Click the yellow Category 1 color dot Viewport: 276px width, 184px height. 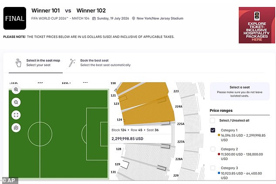click(x=212, y=136)
